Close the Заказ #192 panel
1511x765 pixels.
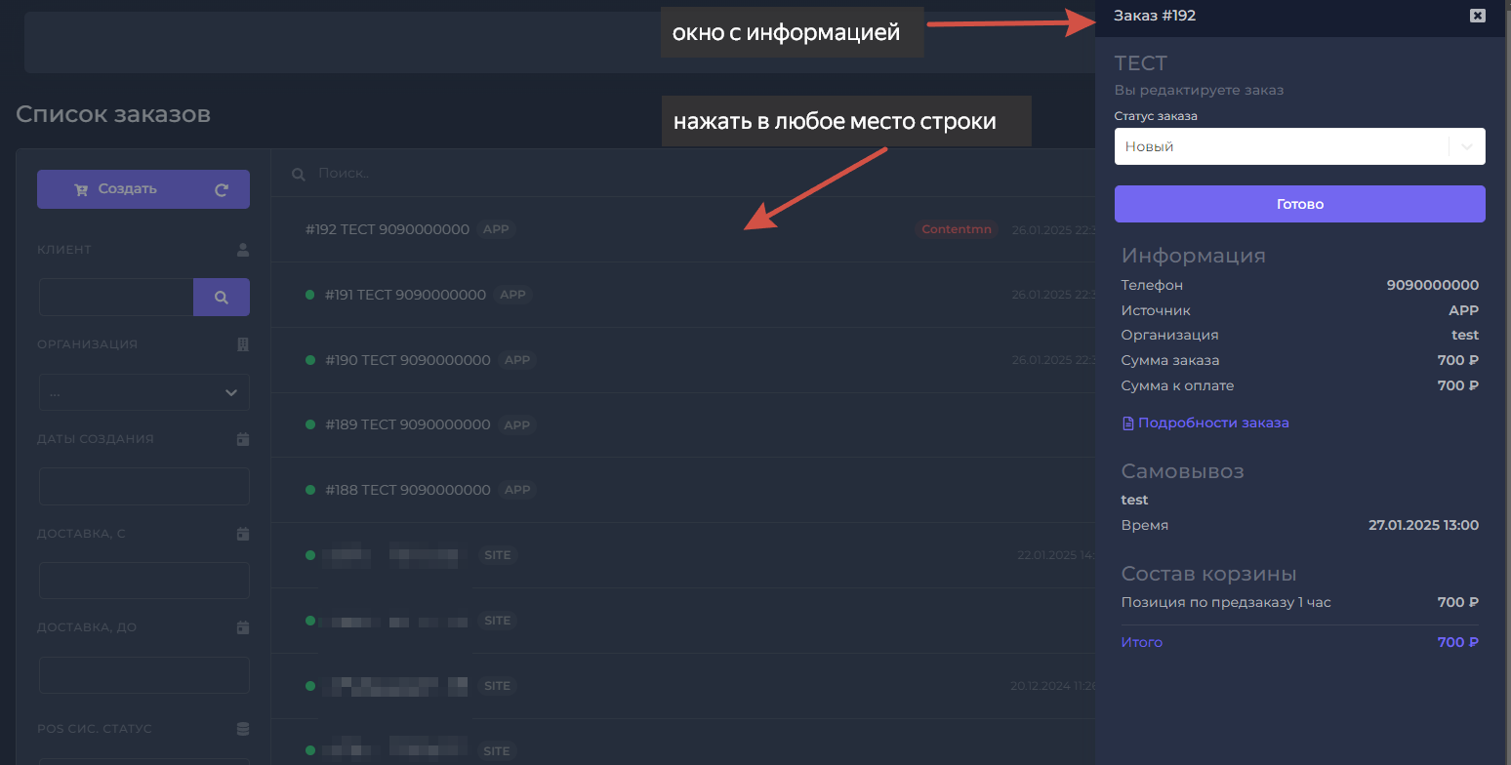point(1478,16)
